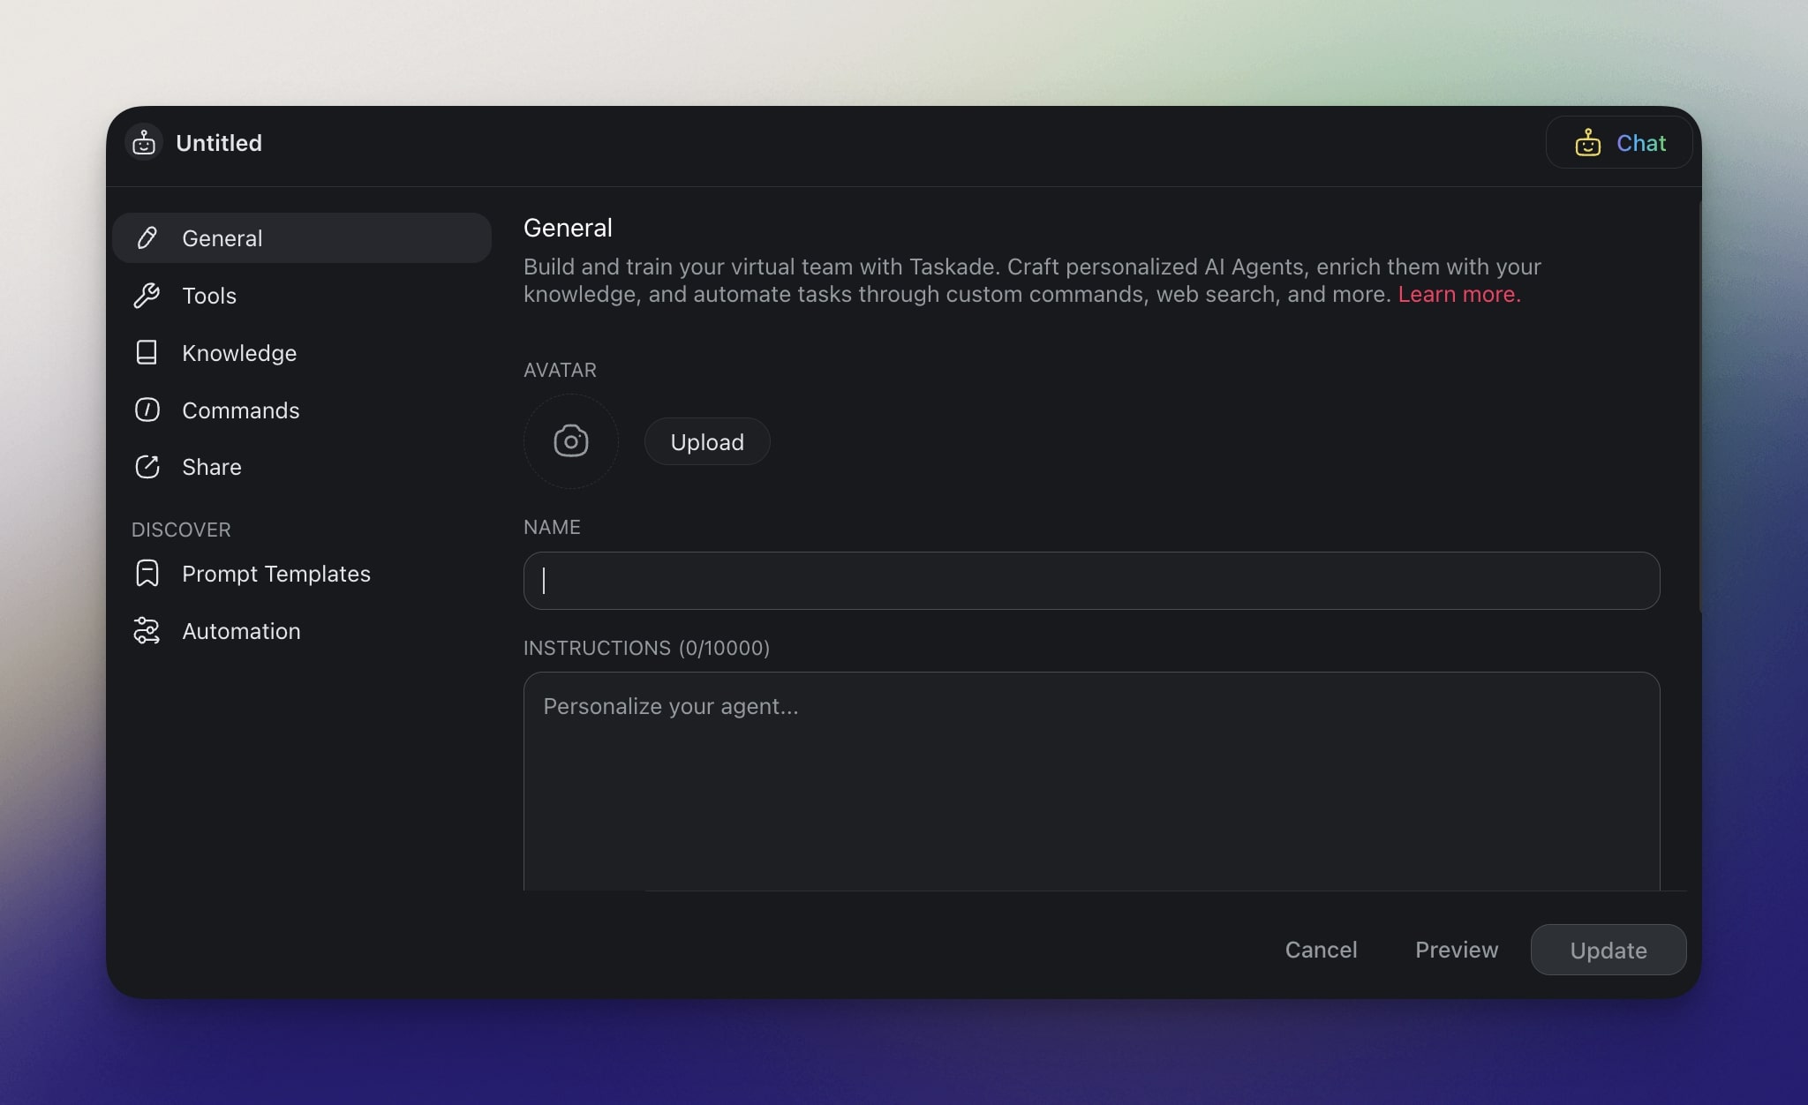Open the Learn more link

(1458, 294)
